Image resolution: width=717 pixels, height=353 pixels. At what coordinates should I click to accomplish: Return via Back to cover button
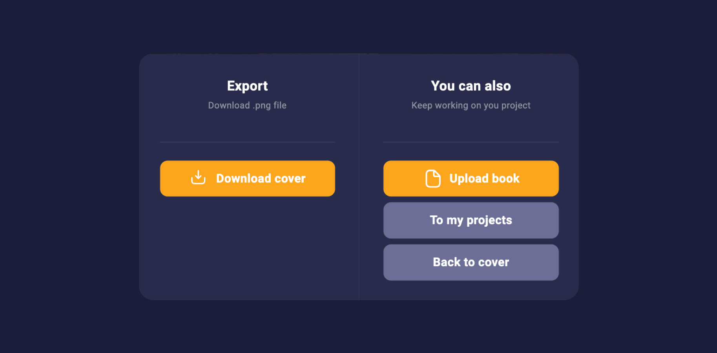coord(471,262)
